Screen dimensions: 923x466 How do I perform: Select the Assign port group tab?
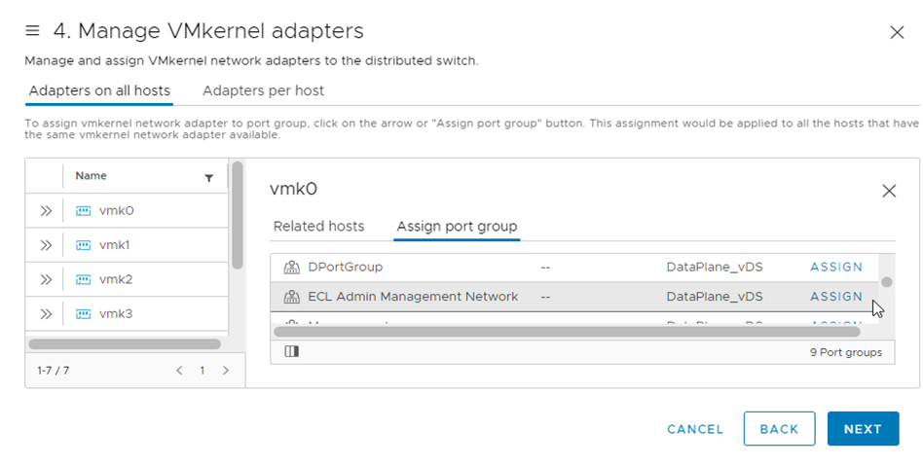pyautogui.click(x=457, y=227)
